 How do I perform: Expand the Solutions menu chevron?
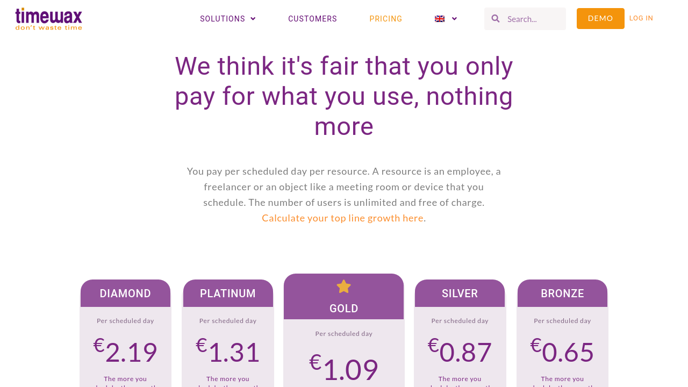pyautogui.click(x=253, y=19)
